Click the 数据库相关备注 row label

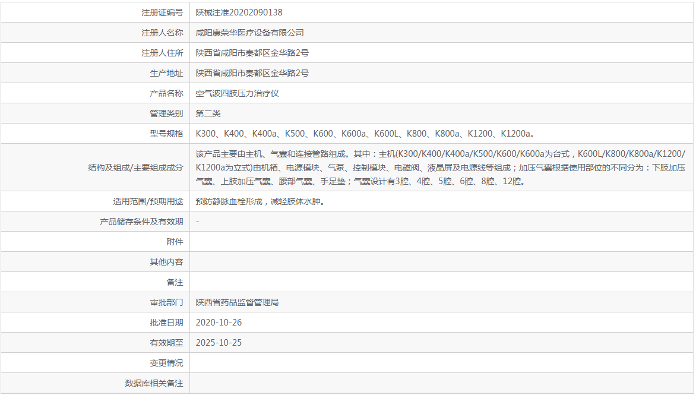(154, 383)
